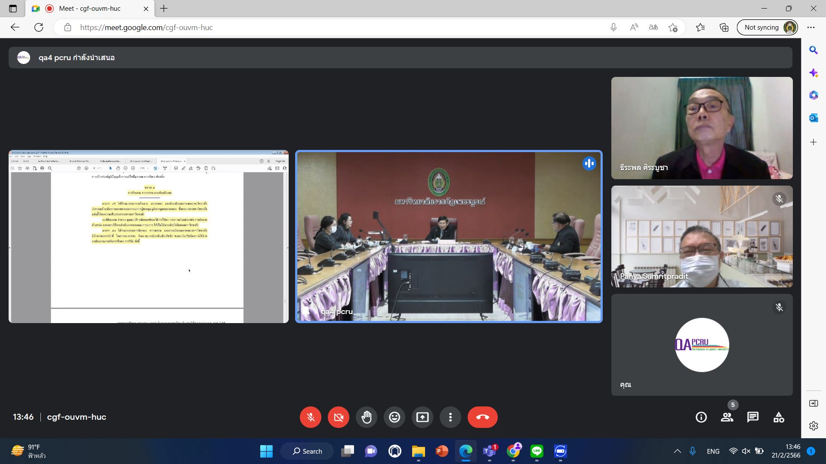Open the in-call chat panel
Viewport: 826px width, 464px height.
pyautogui.click(x=753, y=417)
